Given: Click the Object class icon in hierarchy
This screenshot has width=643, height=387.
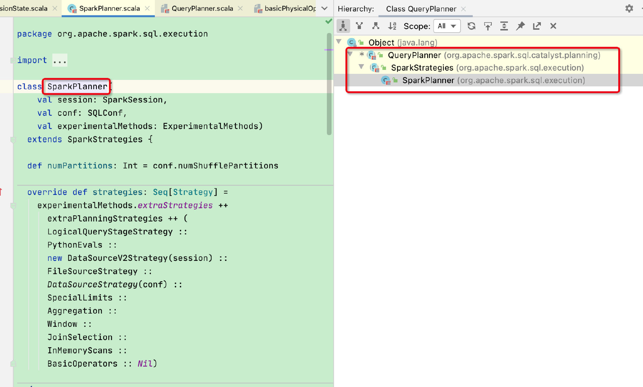Looking at the screenshot, I should click(x=352, y=43).
